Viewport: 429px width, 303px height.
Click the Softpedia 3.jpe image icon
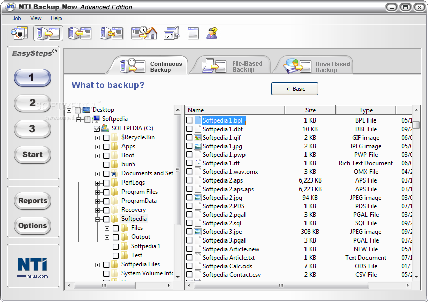tap(198, 231)
